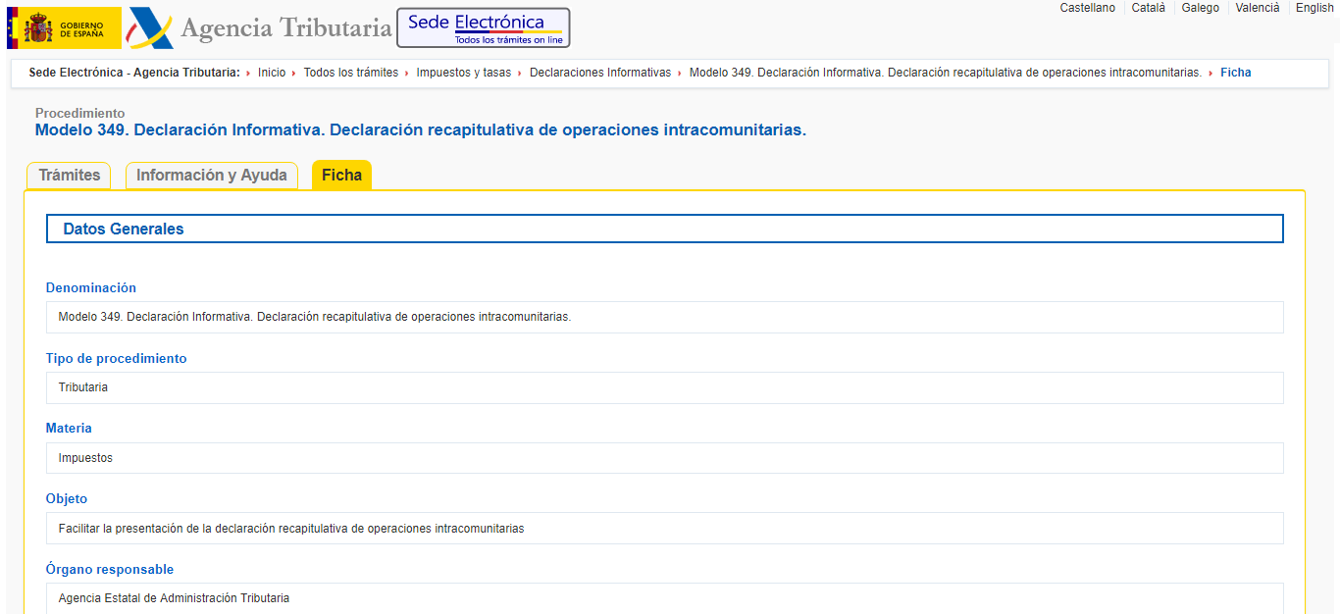Switch language to Castellano

click(x=1087, y=8)
